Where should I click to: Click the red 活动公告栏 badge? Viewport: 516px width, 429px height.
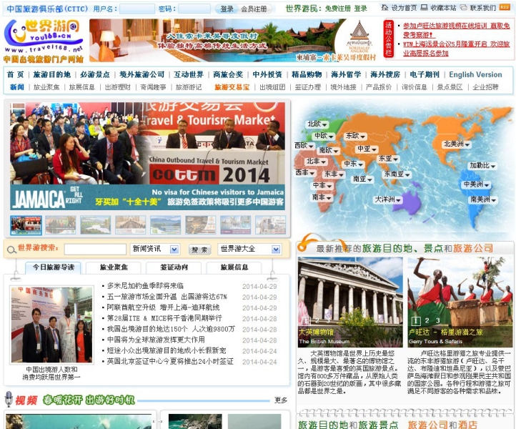[390, 39]
